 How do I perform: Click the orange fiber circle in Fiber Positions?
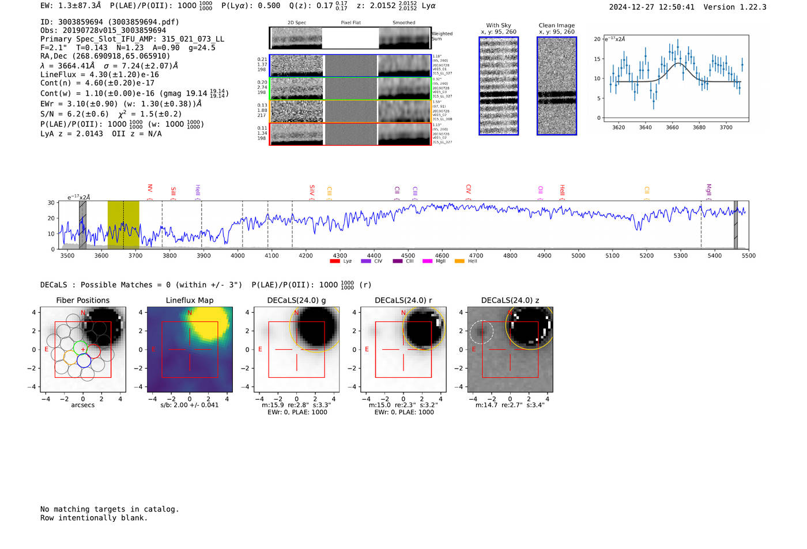(70, 358)
